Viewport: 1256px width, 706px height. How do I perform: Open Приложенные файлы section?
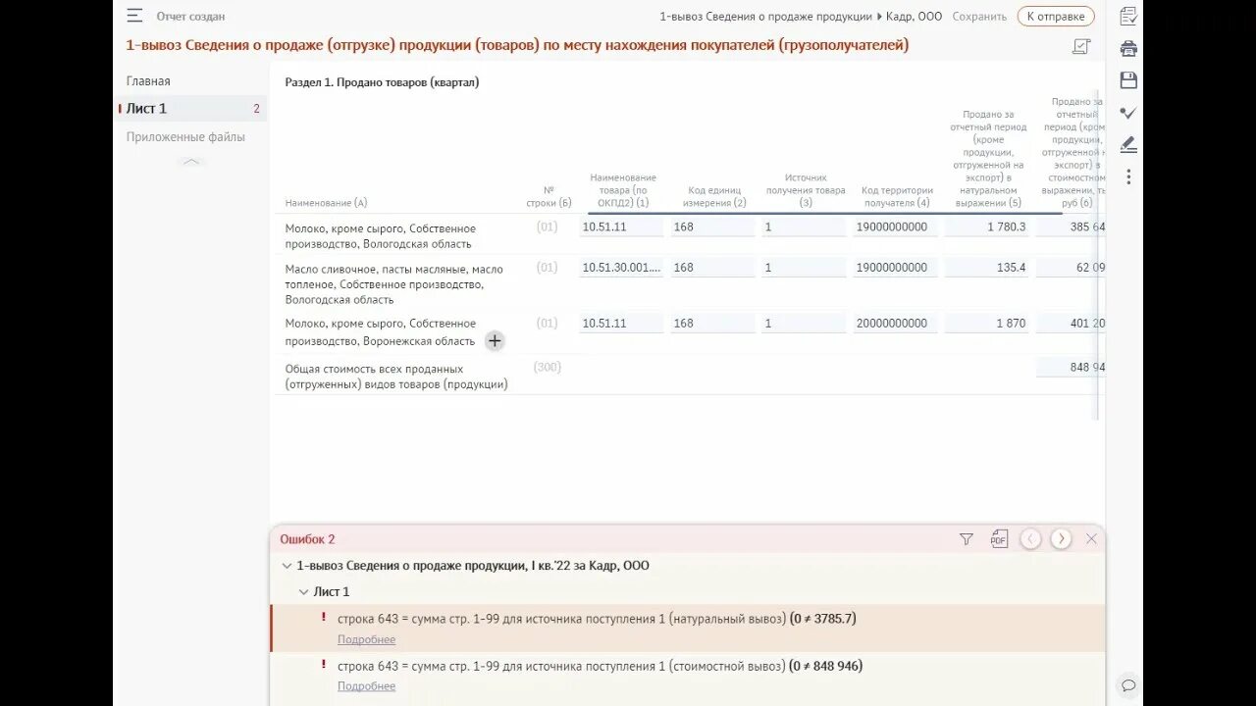point(185,137)
